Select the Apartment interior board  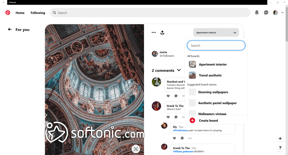(216, 64)
